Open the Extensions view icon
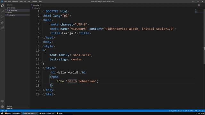The width and height of the screenshot is (205, 115). pyautogui.click(x=2, y=28)
